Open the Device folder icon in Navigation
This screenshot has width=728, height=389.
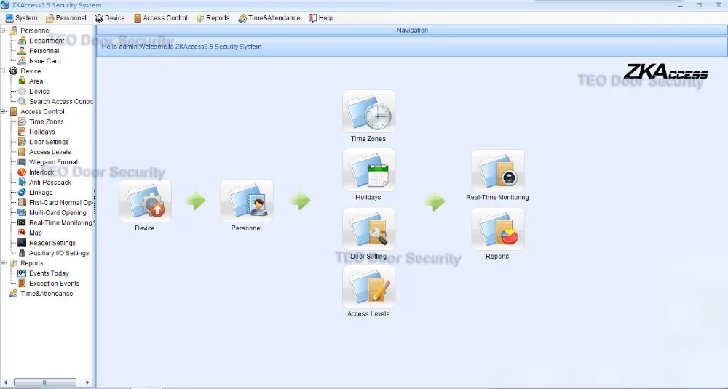145,201
